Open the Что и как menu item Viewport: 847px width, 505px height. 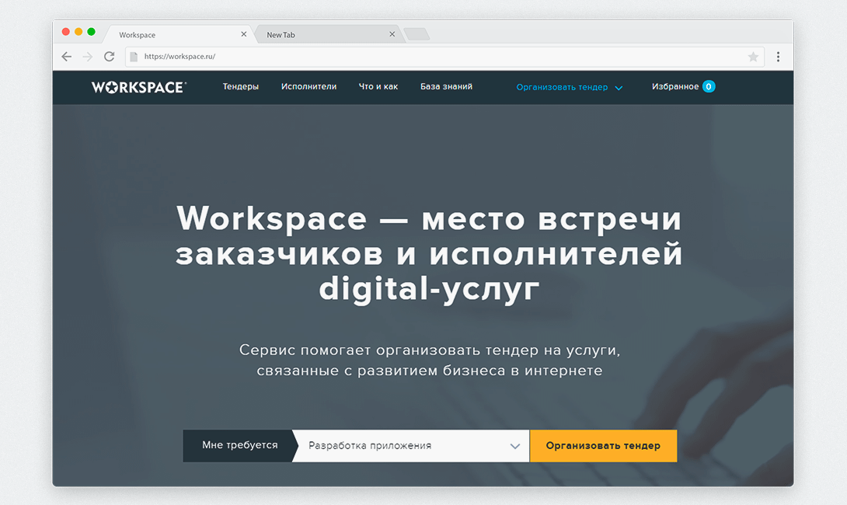pyautogui.click(x=378, y=86)
